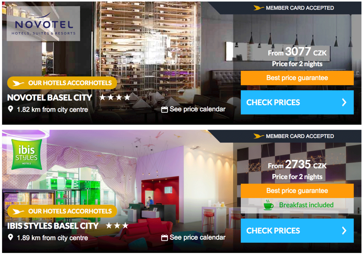Image resolution: width=363 pixels, height=255 pixels.
Task: Click the green breakfast cup icon
Action: (x=268, y=205)
